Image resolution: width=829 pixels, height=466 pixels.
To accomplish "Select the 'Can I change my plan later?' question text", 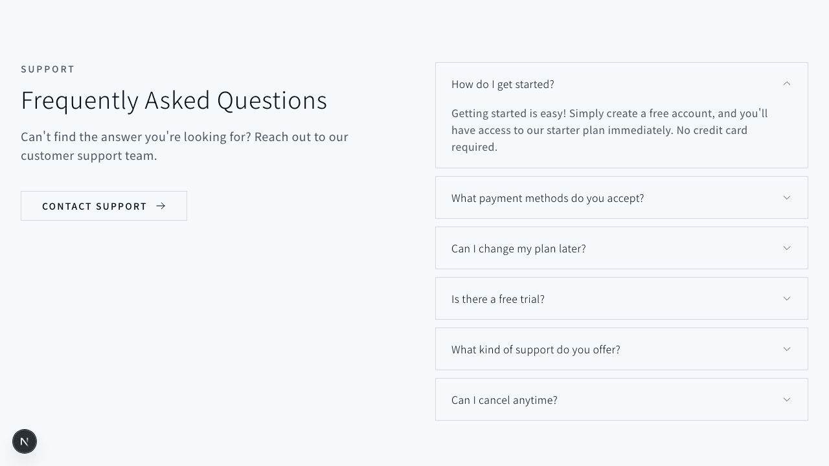I will tap(518, 249).
